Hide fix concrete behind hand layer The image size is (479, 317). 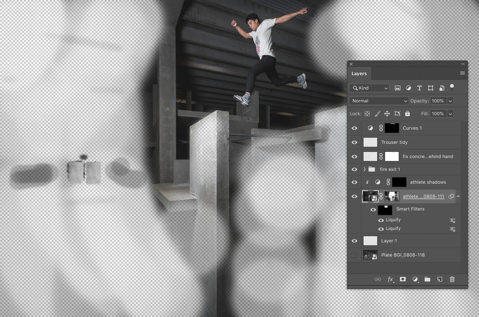click(x=354, y=156)
